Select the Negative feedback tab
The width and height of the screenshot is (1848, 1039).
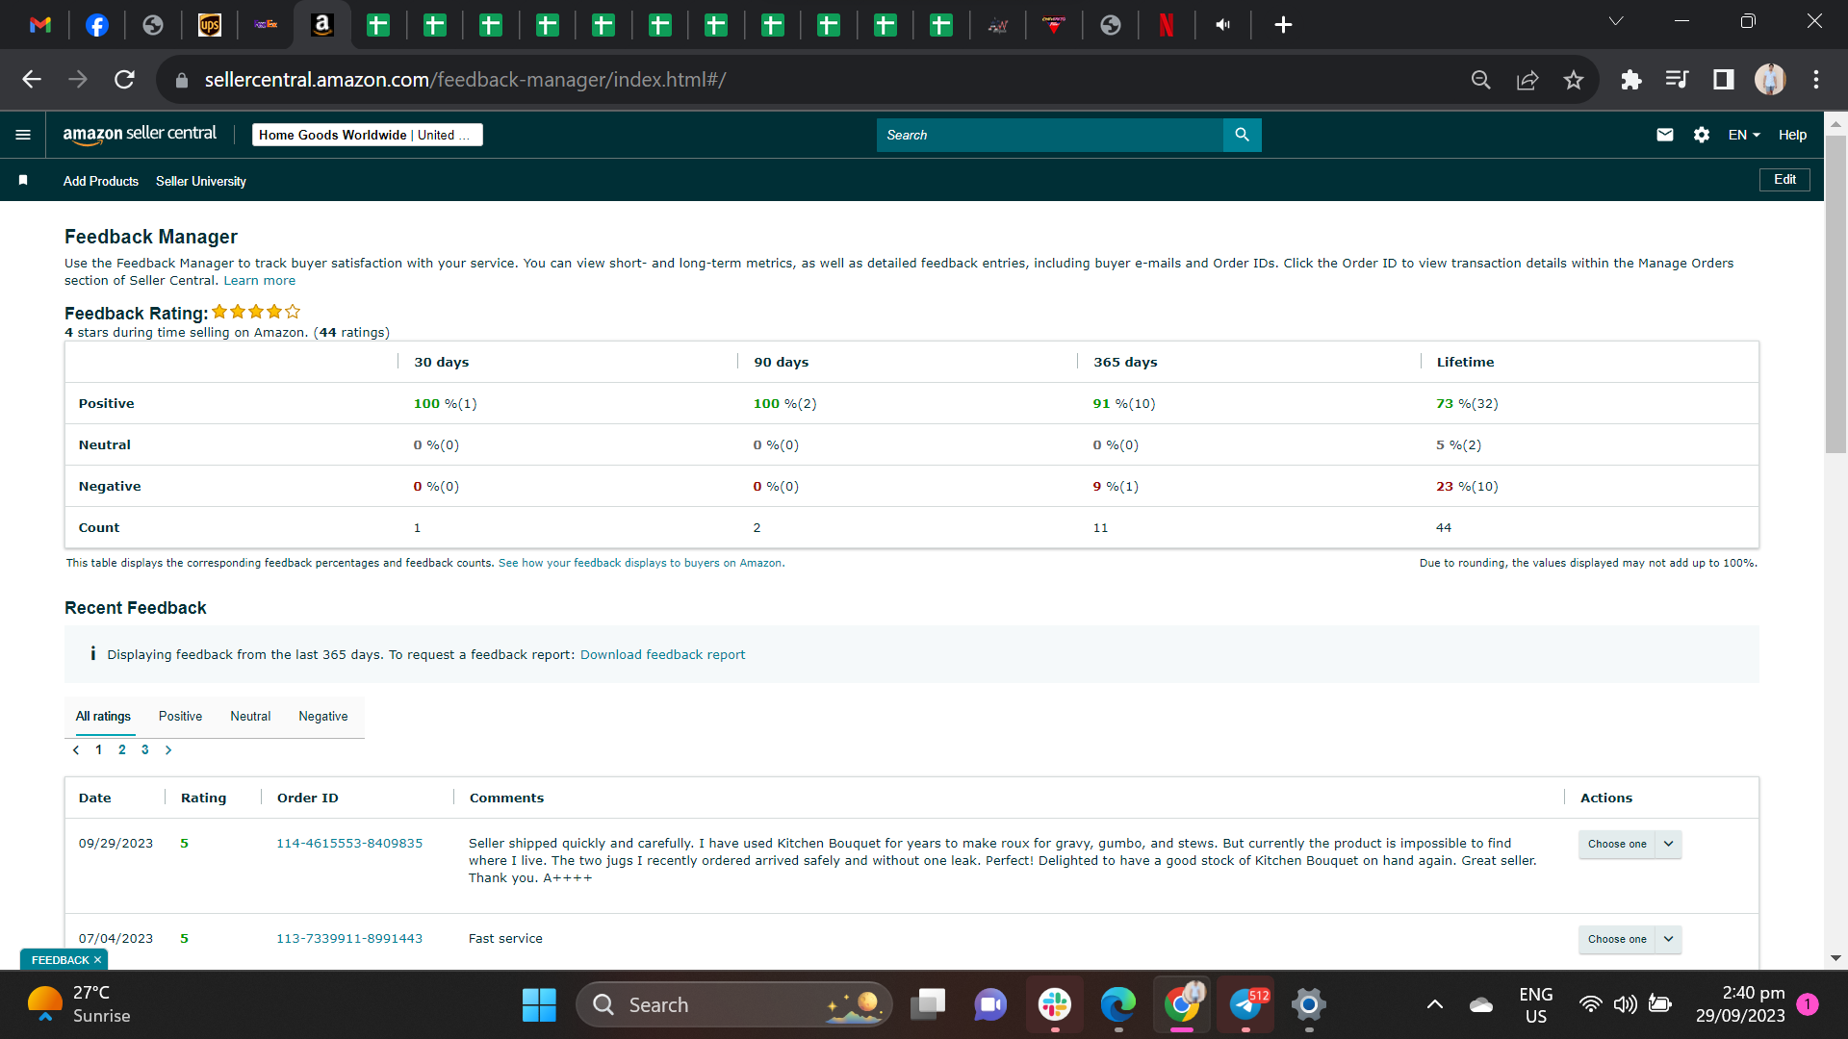323,717
